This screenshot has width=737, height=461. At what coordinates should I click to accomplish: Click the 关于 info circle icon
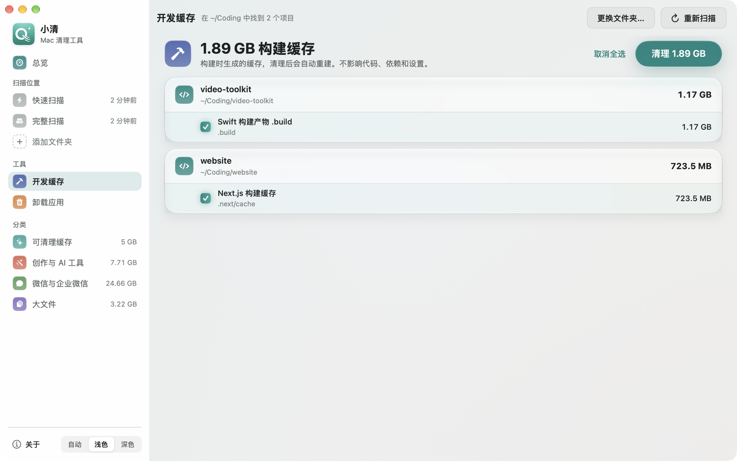coord(17,444)
